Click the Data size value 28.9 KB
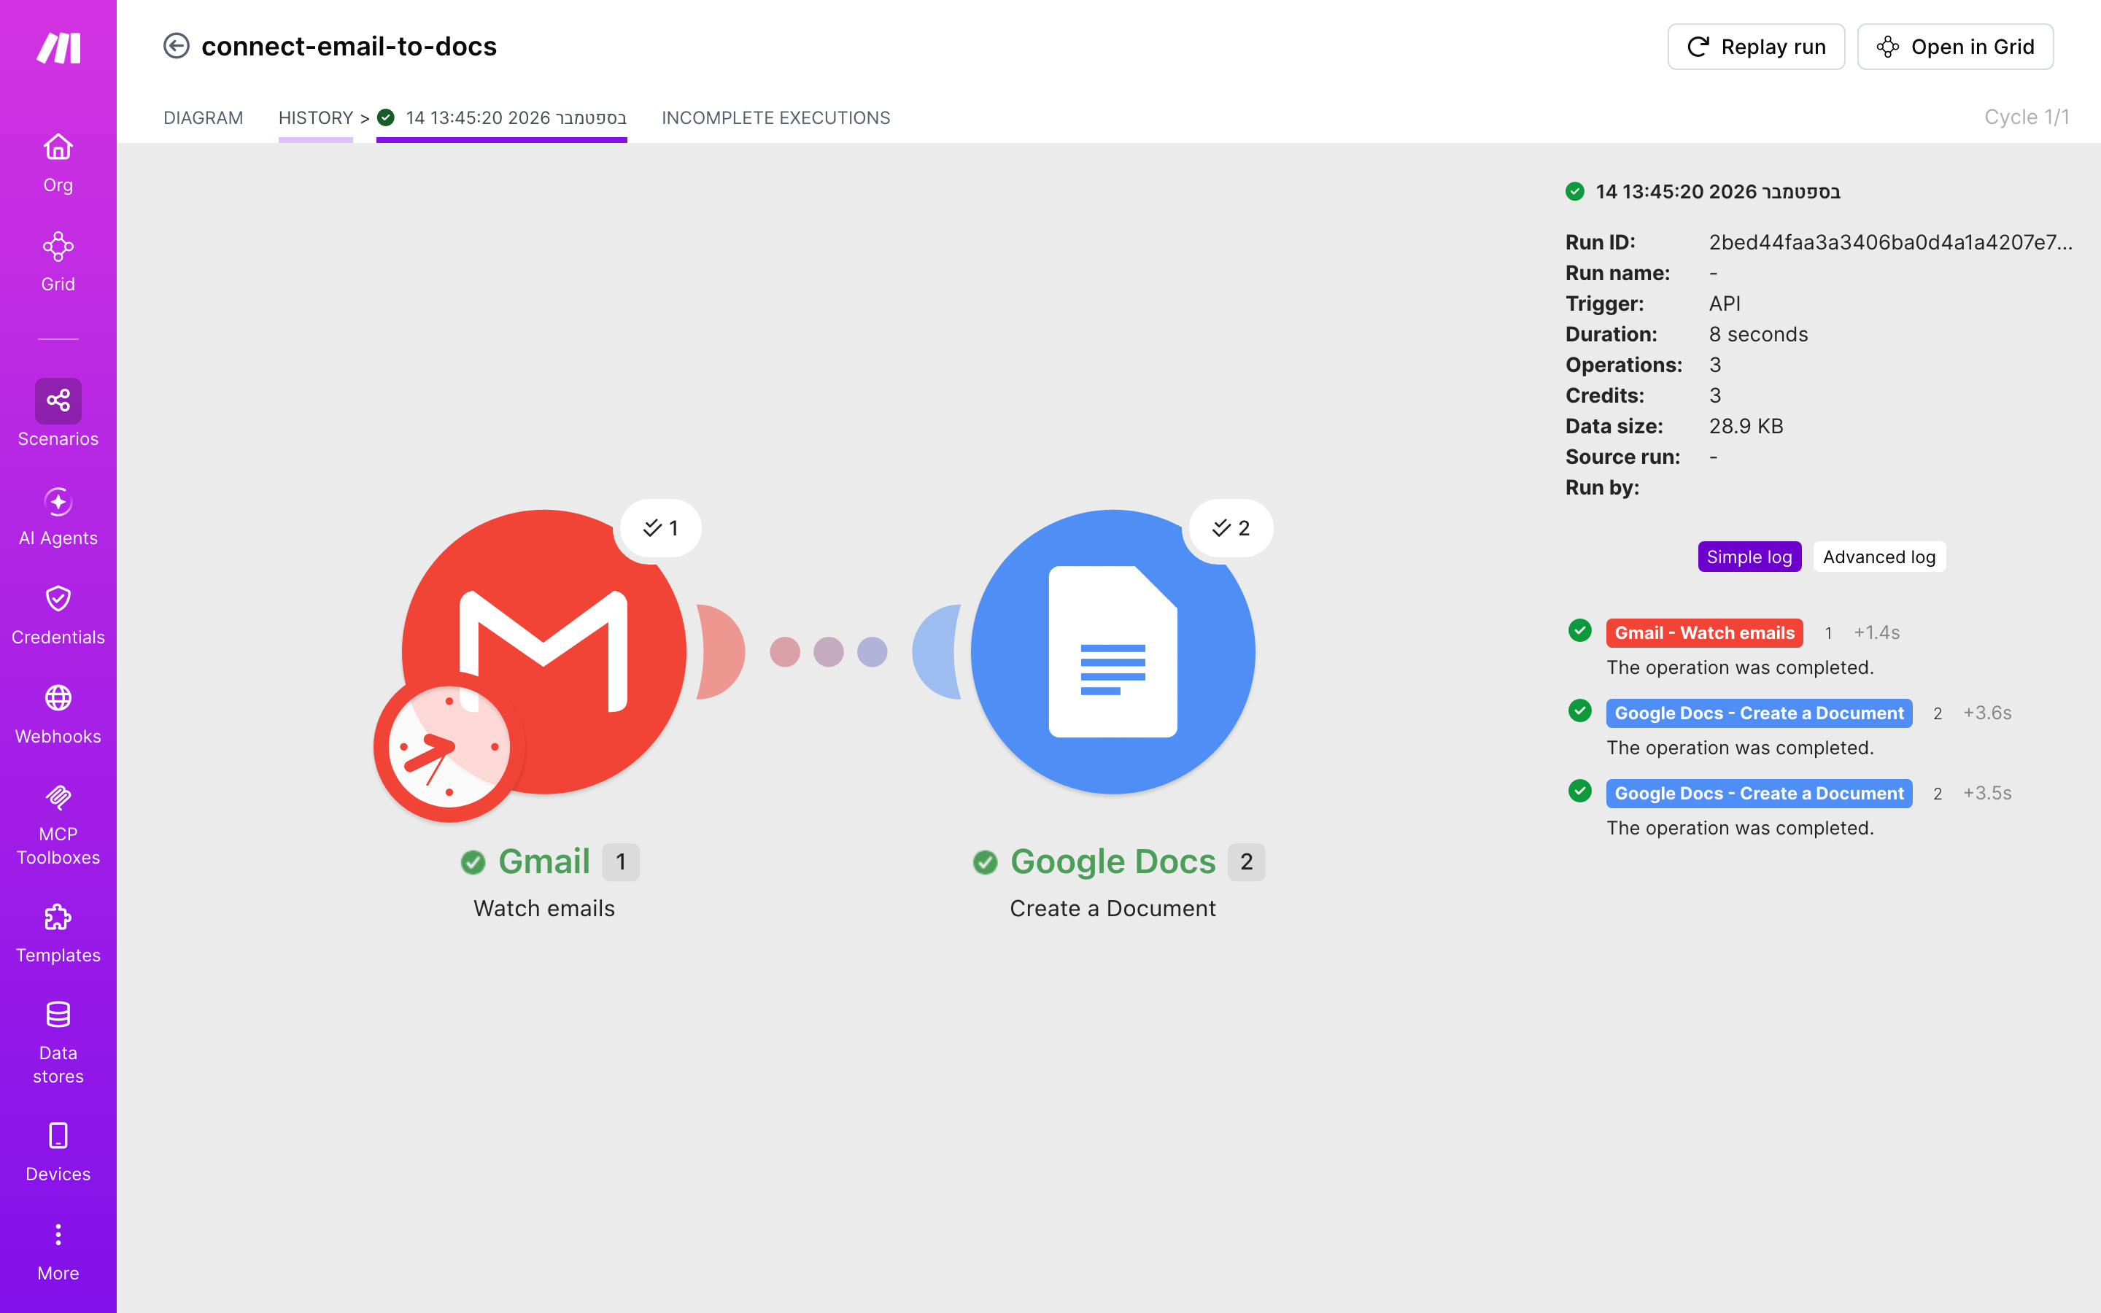 pos(1746,427)
